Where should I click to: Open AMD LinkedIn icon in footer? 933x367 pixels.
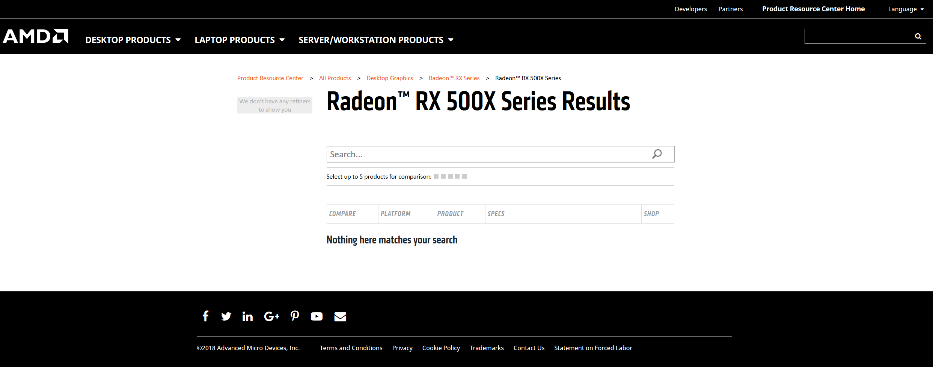click(247, 316)
